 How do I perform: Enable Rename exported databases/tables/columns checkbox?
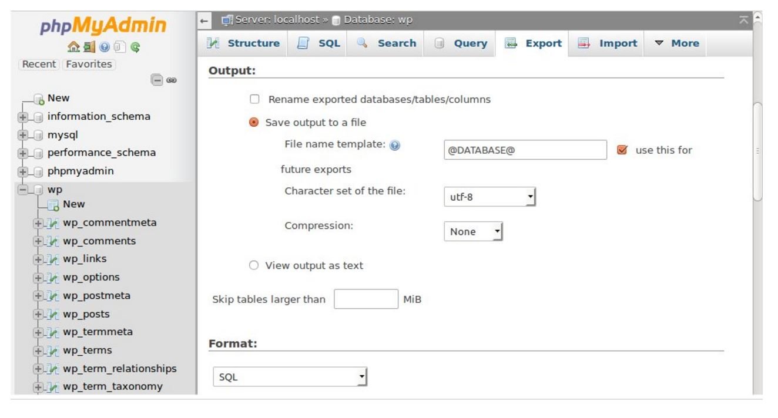(254, 100)
